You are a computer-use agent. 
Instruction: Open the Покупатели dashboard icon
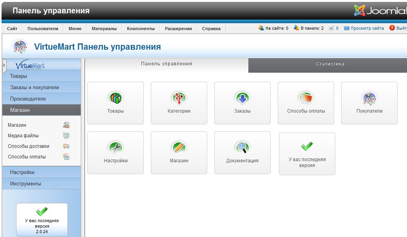[369, 98]
